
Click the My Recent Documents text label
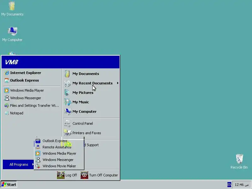pos(92,83)
